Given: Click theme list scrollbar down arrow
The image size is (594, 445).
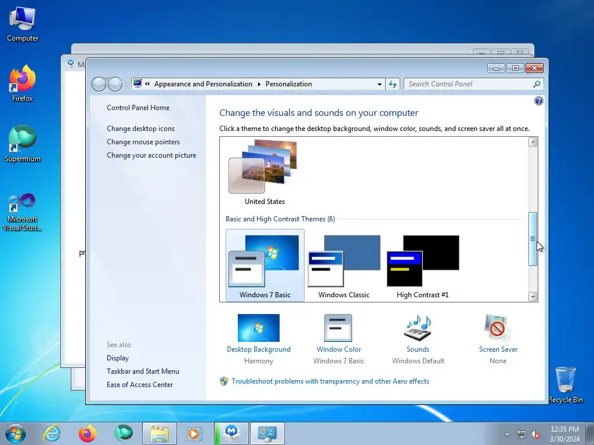Looking at the screenshot, I should pyautogui.click(x=533, y=297).
